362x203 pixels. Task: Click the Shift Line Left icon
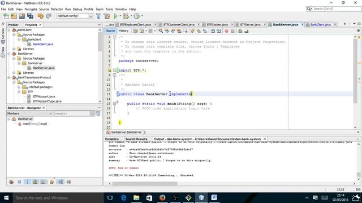coord(213,31)
